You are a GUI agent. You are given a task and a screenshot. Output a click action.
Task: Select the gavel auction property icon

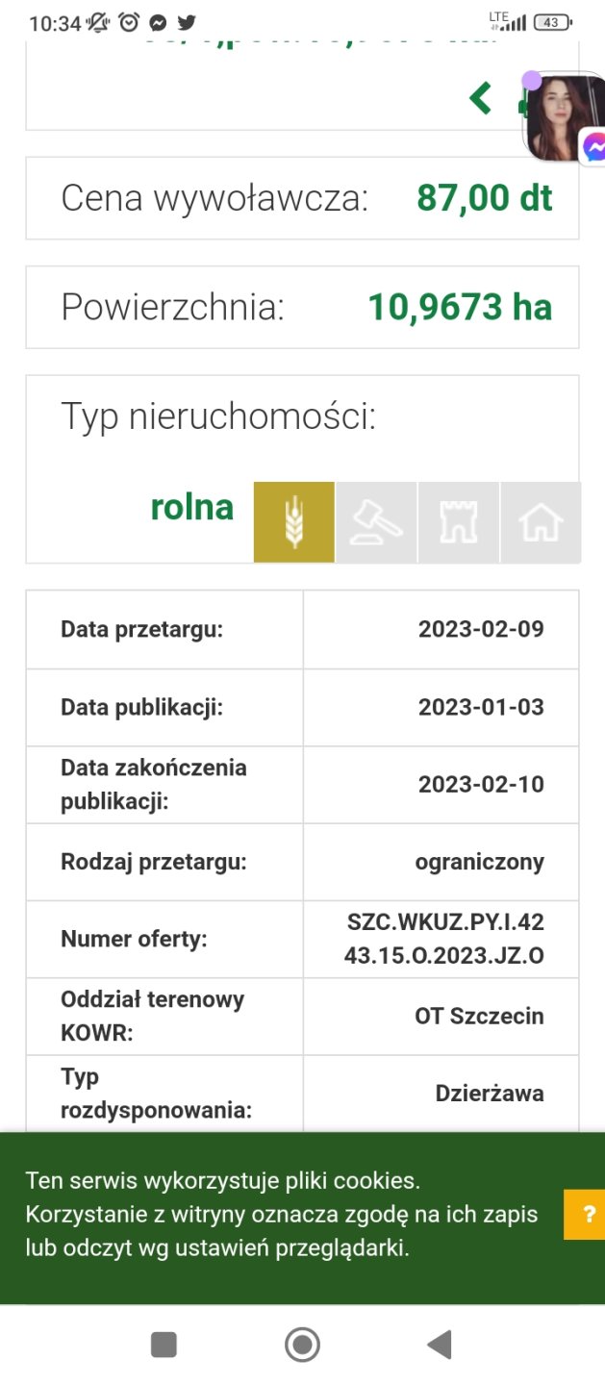(x=376, y=522)
